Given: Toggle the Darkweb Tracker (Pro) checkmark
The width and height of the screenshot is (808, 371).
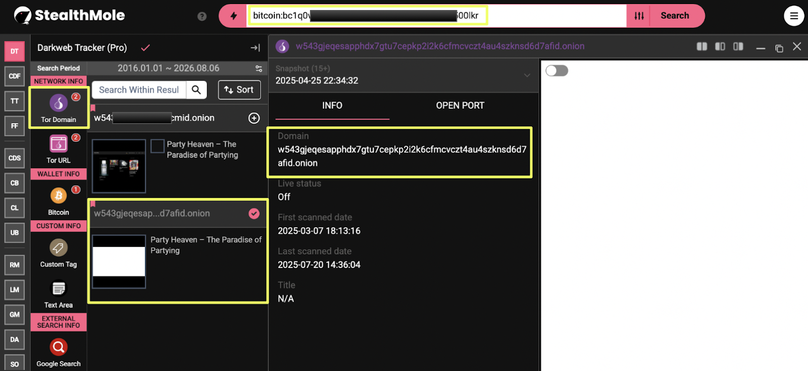Looking at the screenshot, I should (145, 48).
